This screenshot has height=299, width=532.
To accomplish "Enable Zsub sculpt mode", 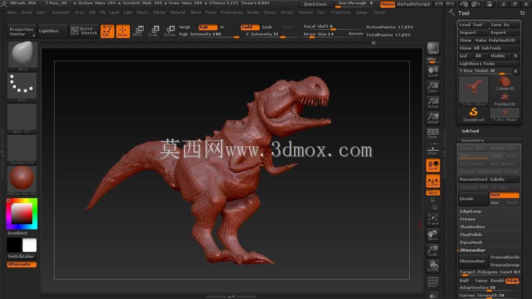I will [267, 27].
